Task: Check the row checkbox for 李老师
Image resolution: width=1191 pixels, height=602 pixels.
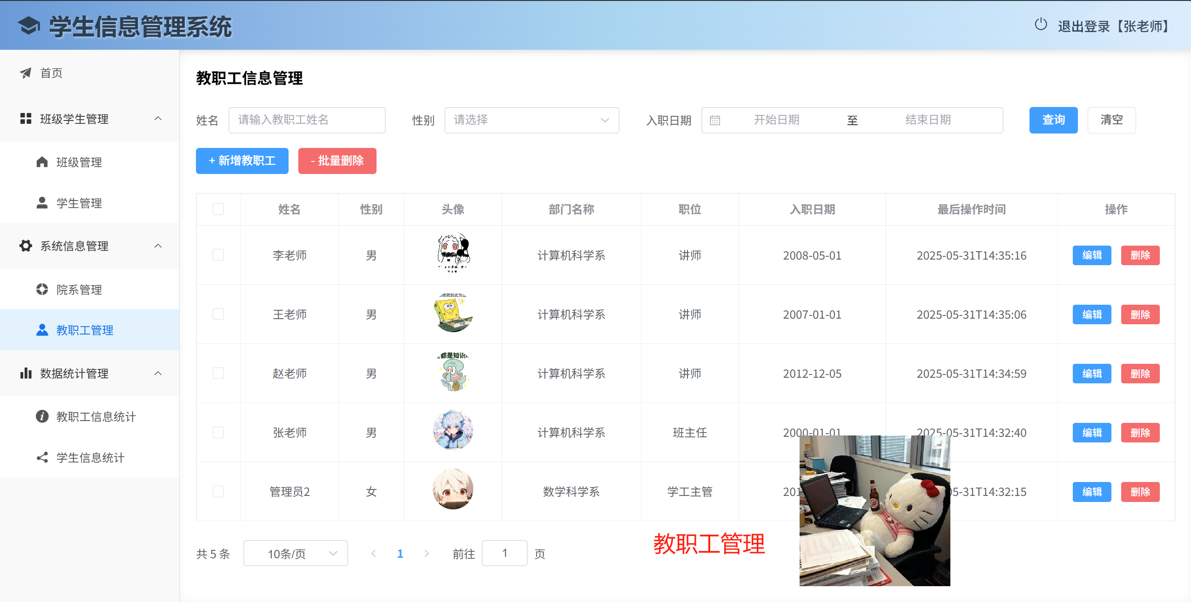Action: [x=218, y=255]
